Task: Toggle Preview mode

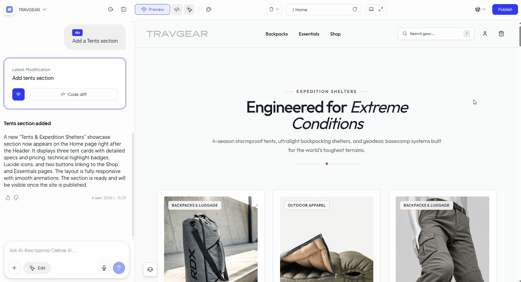Action: click(152, 10)
